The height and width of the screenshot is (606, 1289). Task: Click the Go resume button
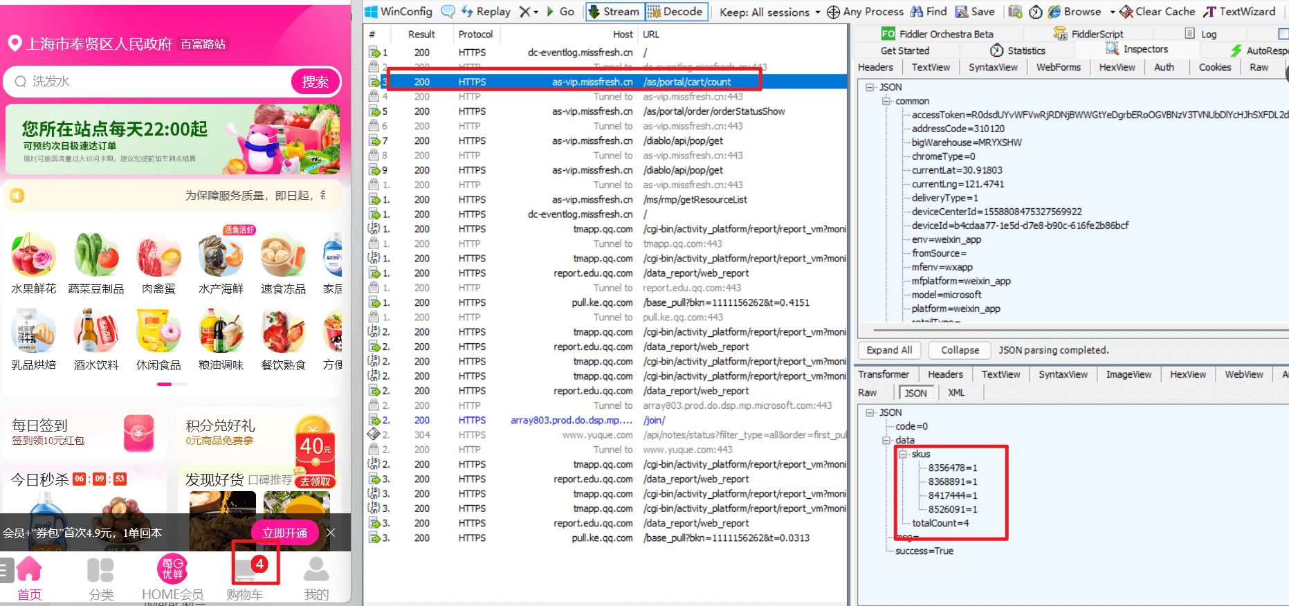coord(560,12)
